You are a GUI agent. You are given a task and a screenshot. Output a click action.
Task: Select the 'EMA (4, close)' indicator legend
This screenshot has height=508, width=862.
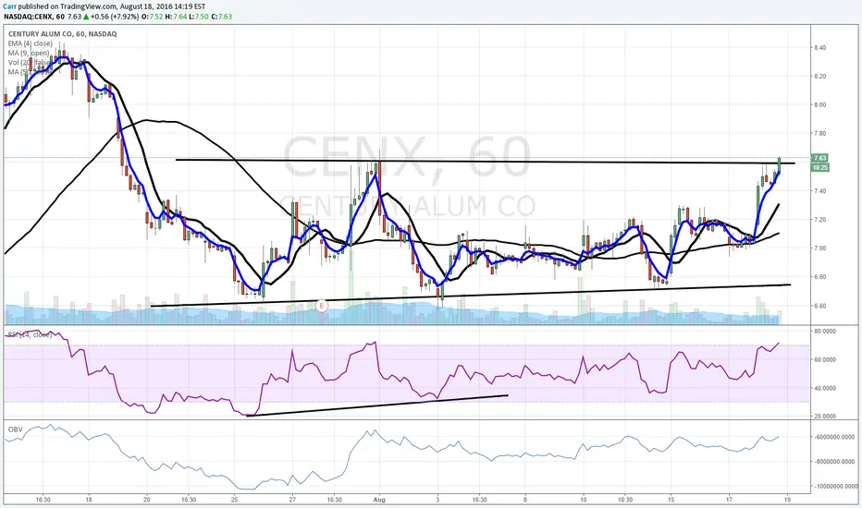[31, 43]
